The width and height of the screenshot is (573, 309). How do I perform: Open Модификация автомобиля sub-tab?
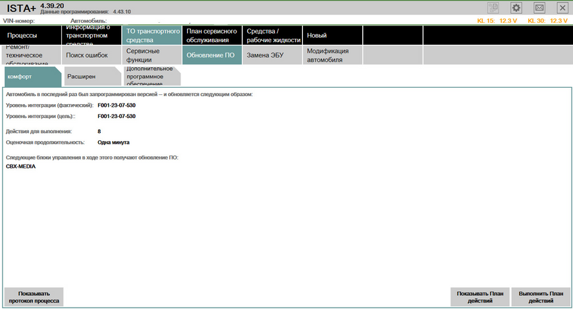(333, 55)
